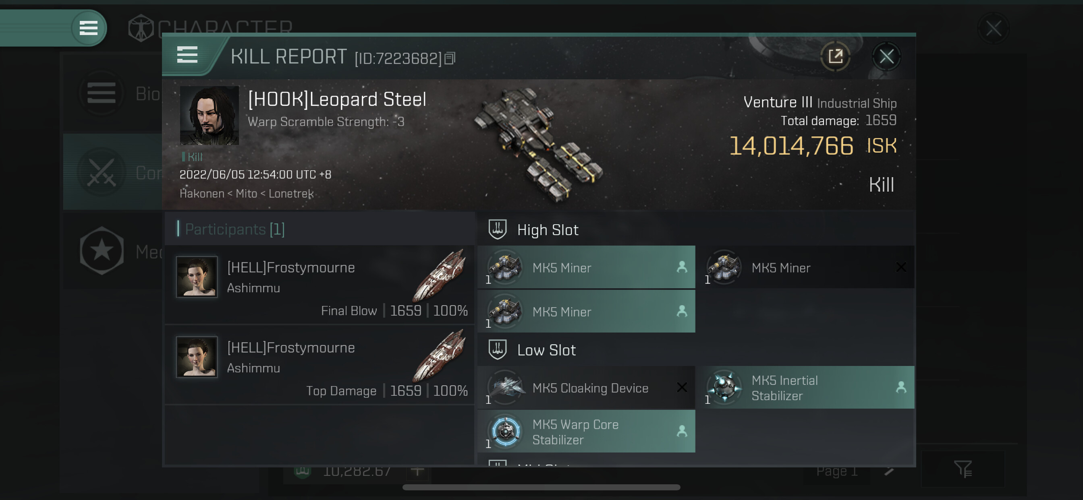Viewport: 1083px width, 500px height.
Task: Click the MK5 Warp Core Stabilizer icon
Action: coord(506,431)
